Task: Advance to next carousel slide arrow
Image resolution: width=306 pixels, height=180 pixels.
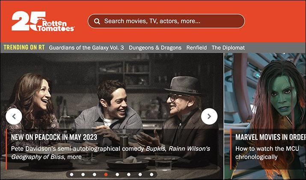Action: coord(209,117)
